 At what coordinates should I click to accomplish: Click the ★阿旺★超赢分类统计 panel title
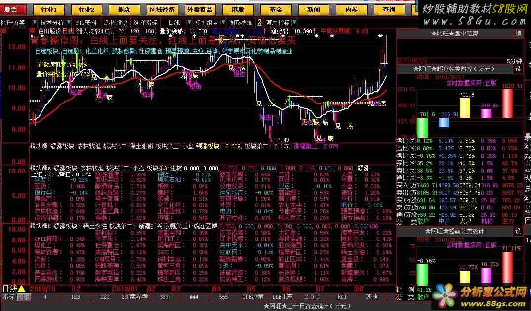tap(455, 231)
